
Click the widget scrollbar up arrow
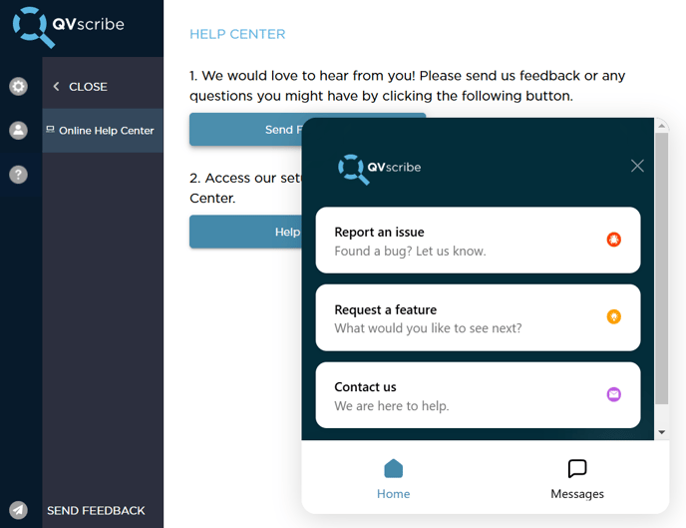click(x=661, y=126)
